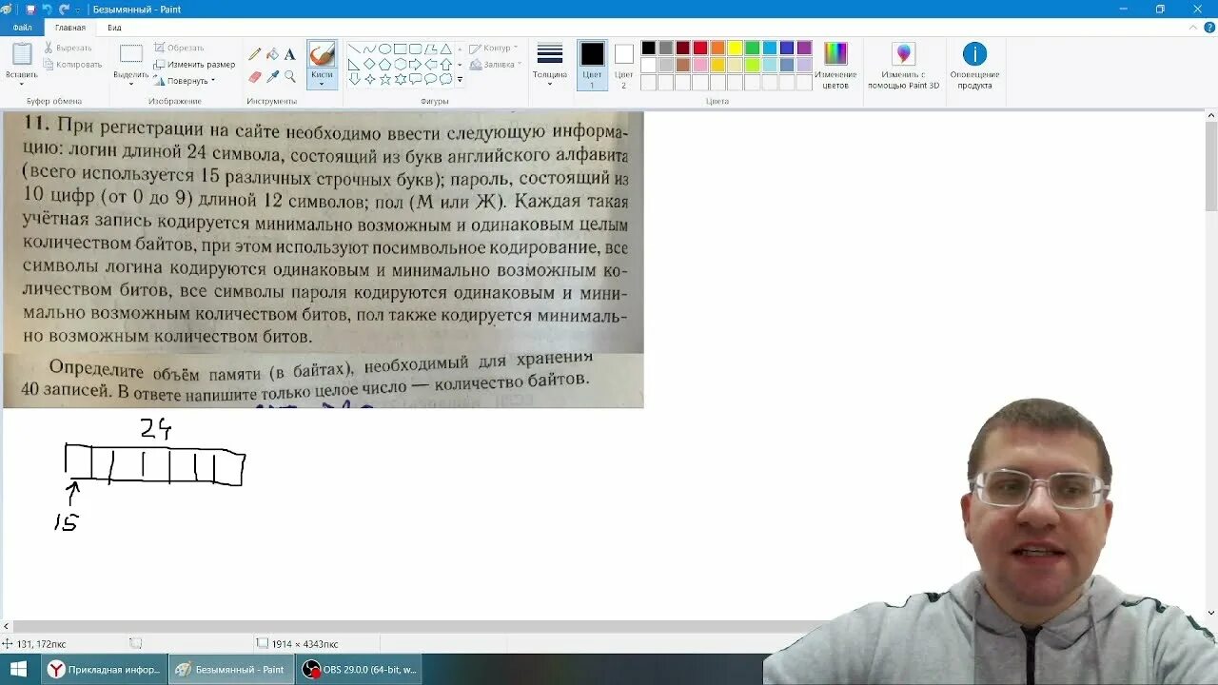
Task: Select the oval shape in Фигуры
Action: [384, 49]
